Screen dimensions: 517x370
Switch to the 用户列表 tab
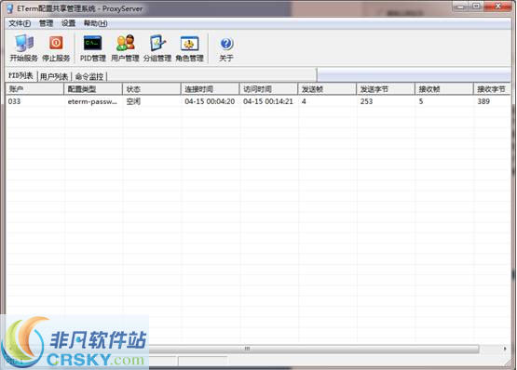[54, 77]
